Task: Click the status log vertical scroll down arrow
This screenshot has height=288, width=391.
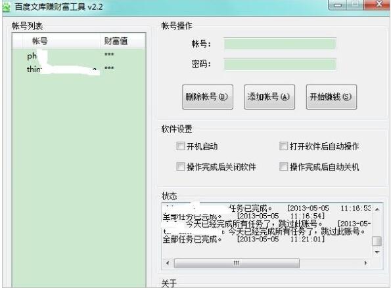Action: [x=377, y=253]
